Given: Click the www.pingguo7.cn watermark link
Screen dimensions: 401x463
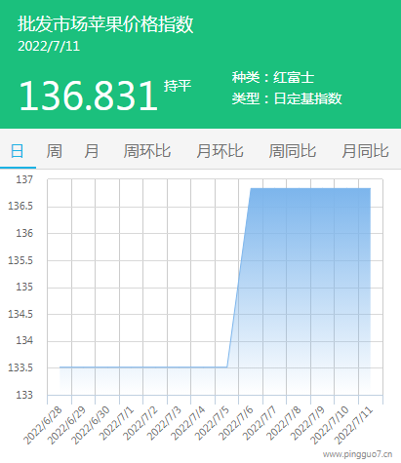Looking at the screenshot, I should 357,453.
